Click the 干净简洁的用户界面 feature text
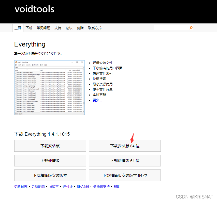 pos(108,68)
